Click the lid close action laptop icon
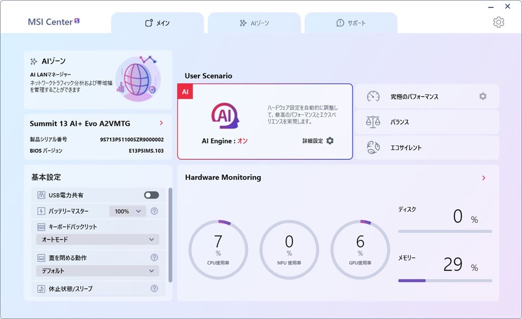522x319 pixels. coord(41,258)
